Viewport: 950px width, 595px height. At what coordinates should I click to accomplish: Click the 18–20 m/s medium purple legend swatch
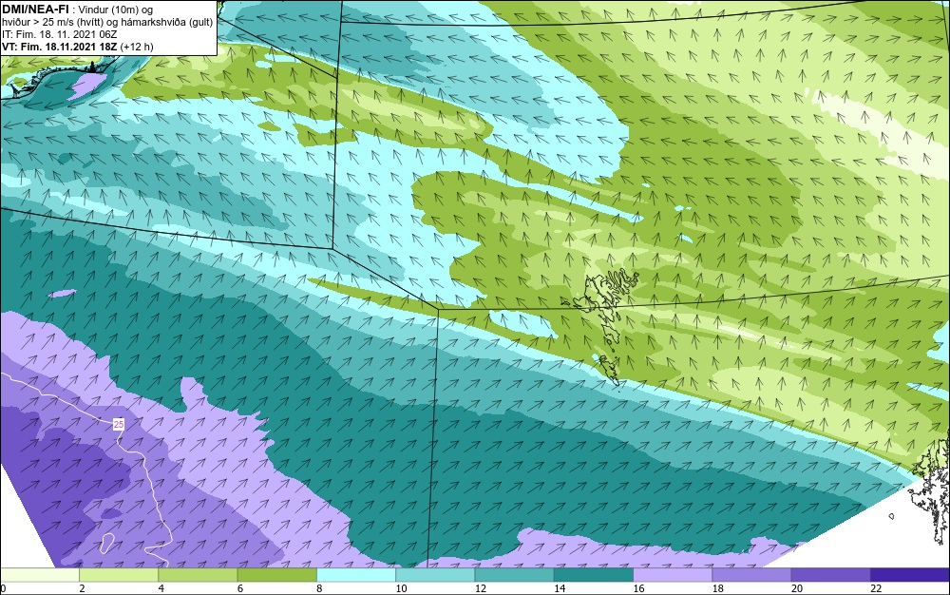[751, 575]
